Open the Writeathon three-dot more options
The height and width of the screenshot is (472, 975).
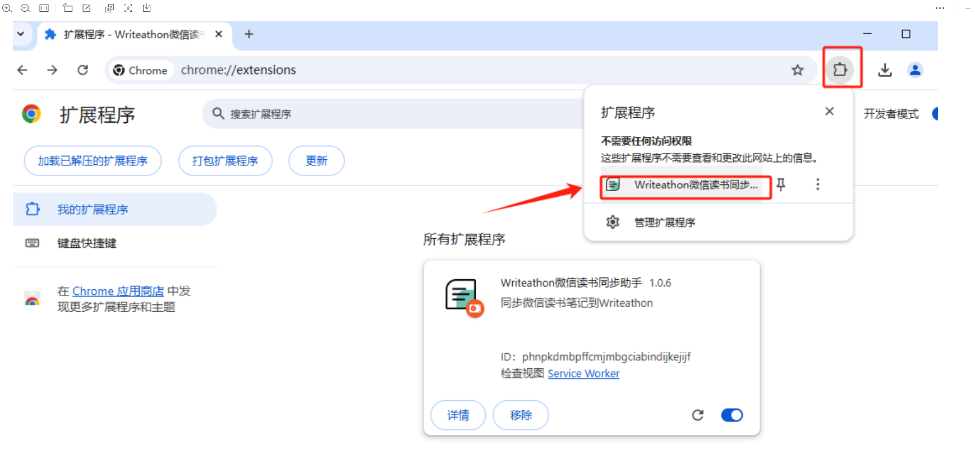(817, 184)
